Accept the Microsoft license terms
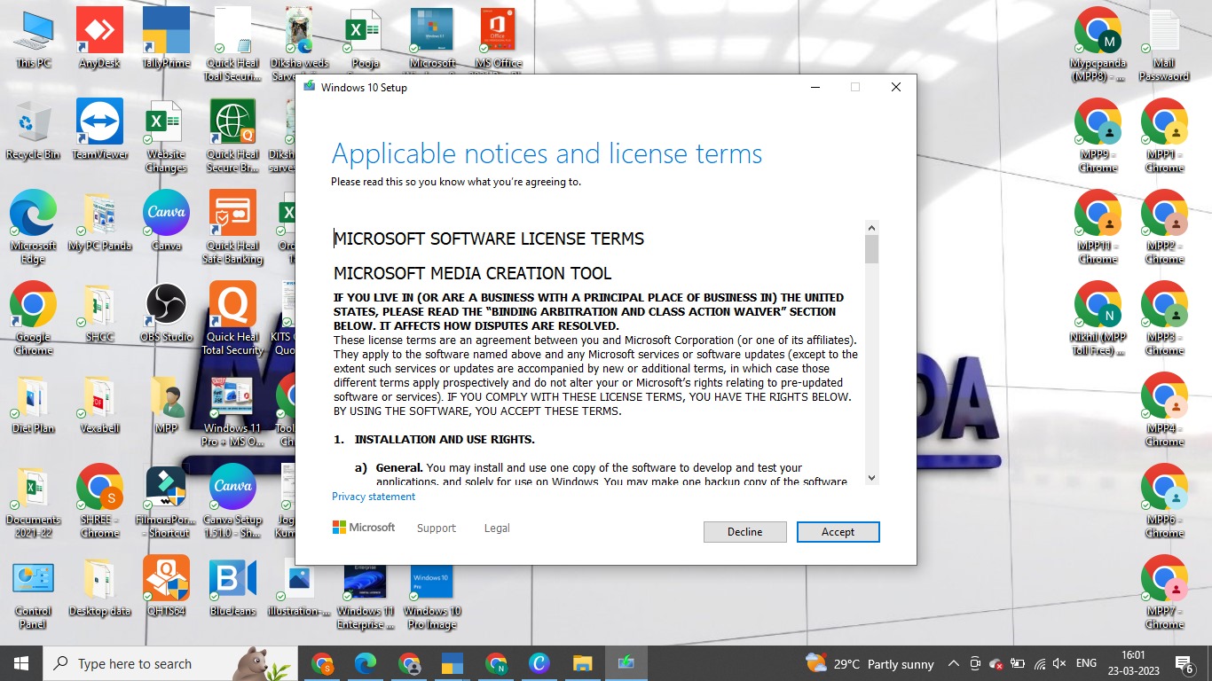1212x681 pixels. [x=838, y=532]
